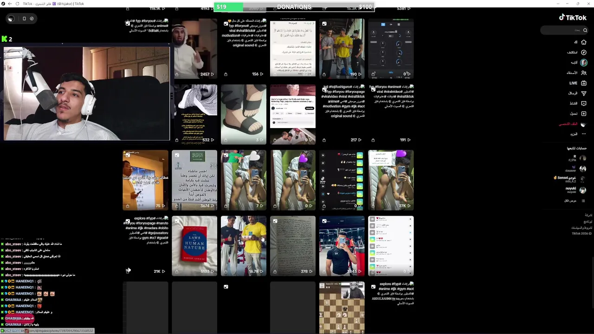The image size is (594, 334).
Task: Select the تحميل (Upload) menu label
Action: [x=574, y=114]
